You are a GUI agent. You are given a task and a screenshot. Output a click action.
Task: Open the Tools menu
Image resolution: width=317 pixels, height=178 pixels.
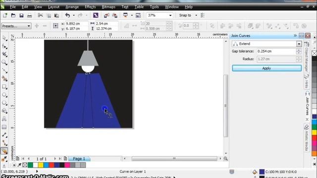pyautogui.click(x=154, y=7)
